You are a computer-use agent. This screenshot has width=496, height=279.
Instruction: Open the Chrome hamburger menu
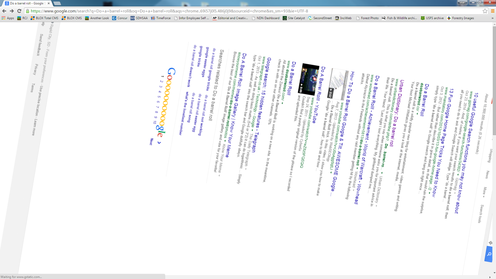coord(492,11)
